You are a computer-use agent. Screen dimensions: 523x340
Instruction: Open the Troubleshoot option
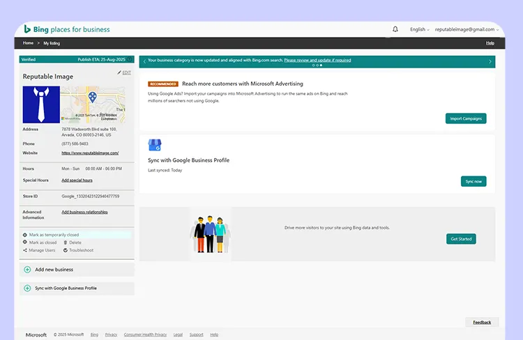[78, 250]
